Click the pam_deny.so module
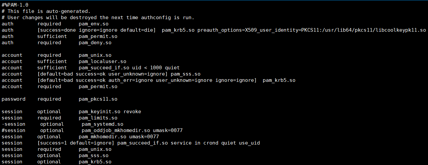Image resolution: width=428 pixels, height=165 pixels. click(x=95, y=43)
